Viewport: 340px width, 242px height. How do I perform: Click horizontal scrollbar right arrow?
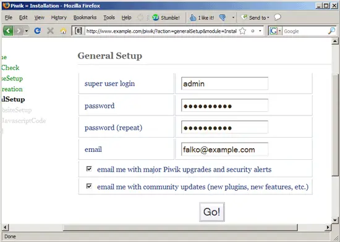[x=328, y=227]
